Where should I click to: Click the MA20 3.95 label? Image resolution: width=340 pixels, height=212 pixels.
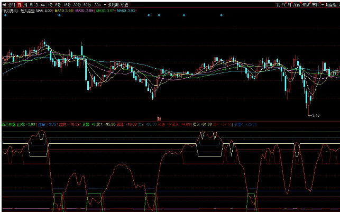[85, 11]
